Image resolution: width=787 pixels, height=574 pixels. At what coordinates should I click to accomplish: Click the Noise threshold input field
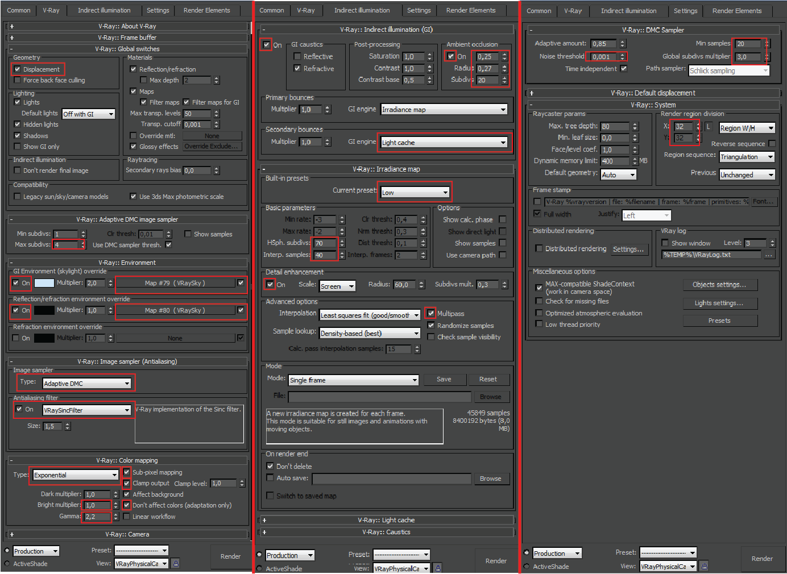(604, 56)
